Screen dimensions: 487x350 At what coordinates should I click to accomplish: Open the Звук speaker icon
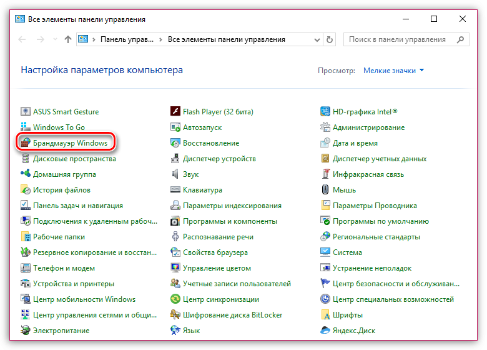click(x=175, y=174)
